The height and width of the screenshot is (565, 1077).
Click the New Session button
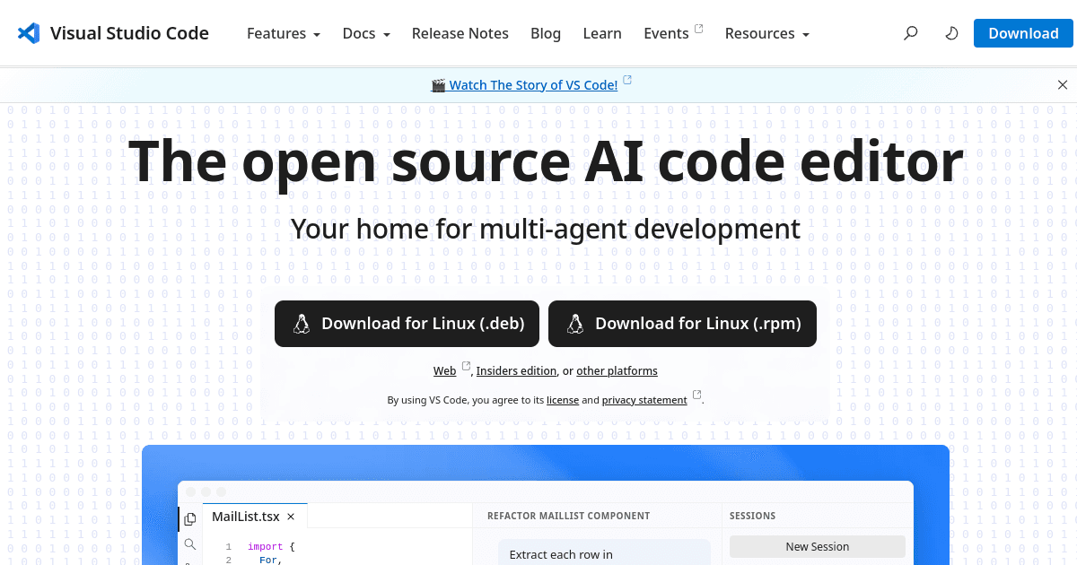tap(817, 546)
